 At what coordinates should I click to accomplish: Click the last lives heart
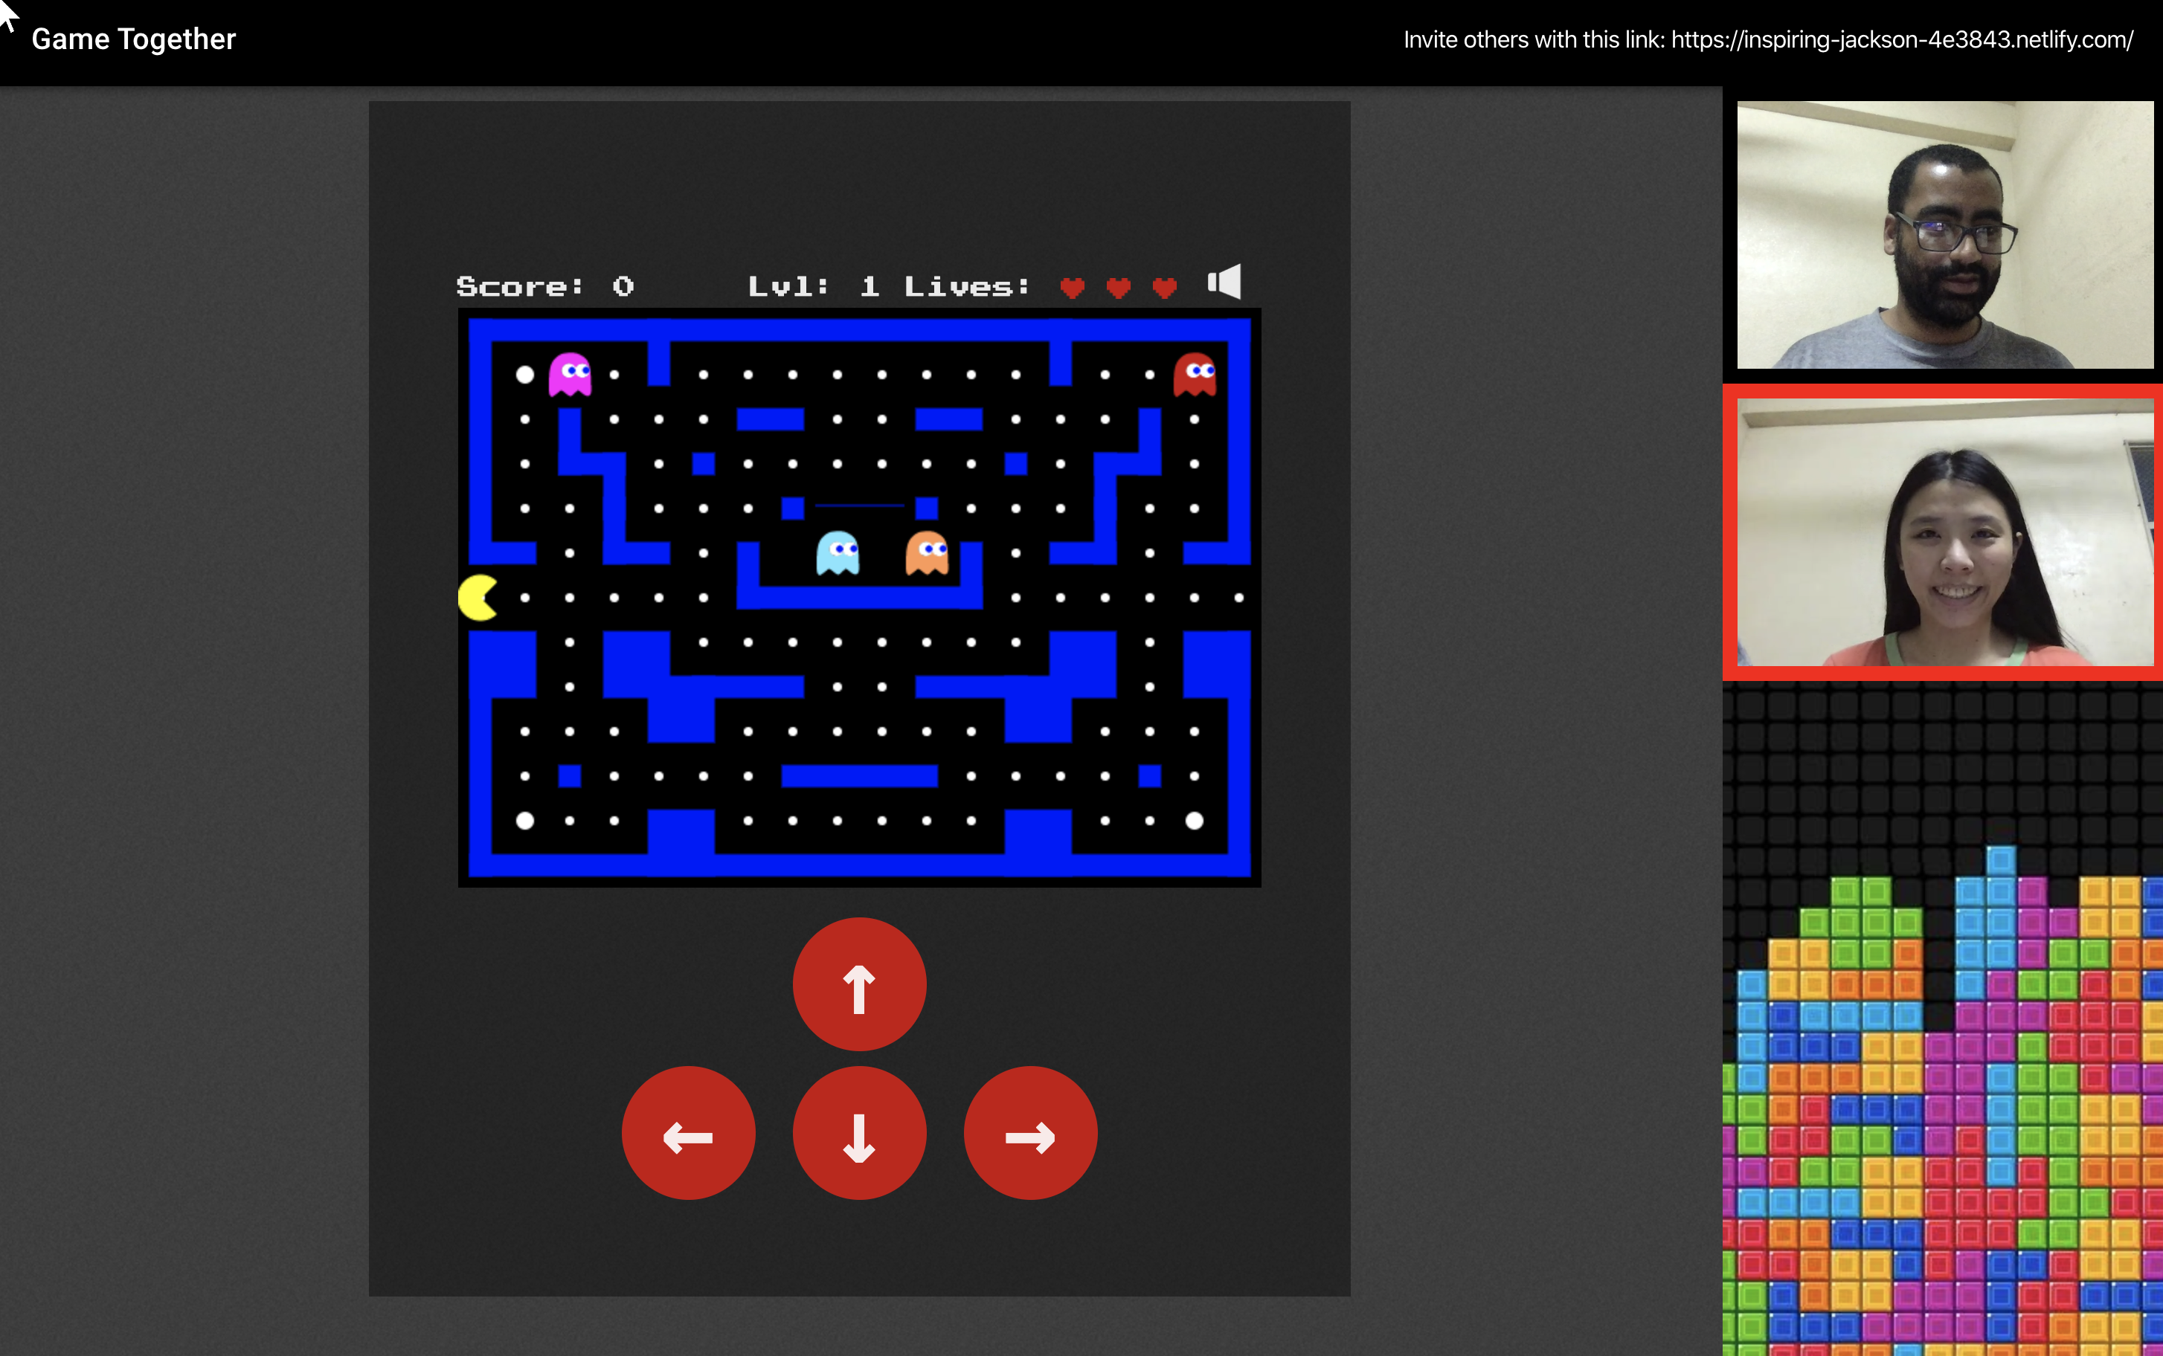(1165, 288)
